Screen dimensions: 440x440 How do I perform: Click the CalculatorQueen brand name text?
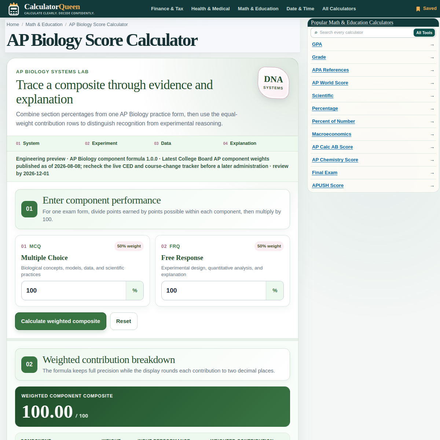52,7
